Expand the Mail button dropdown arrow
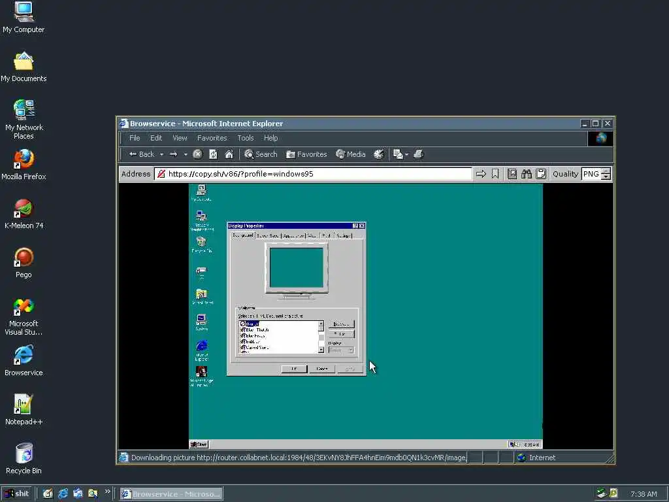This screenshot has height=502, width=669. pyautogui.click(x=406, y=154)
